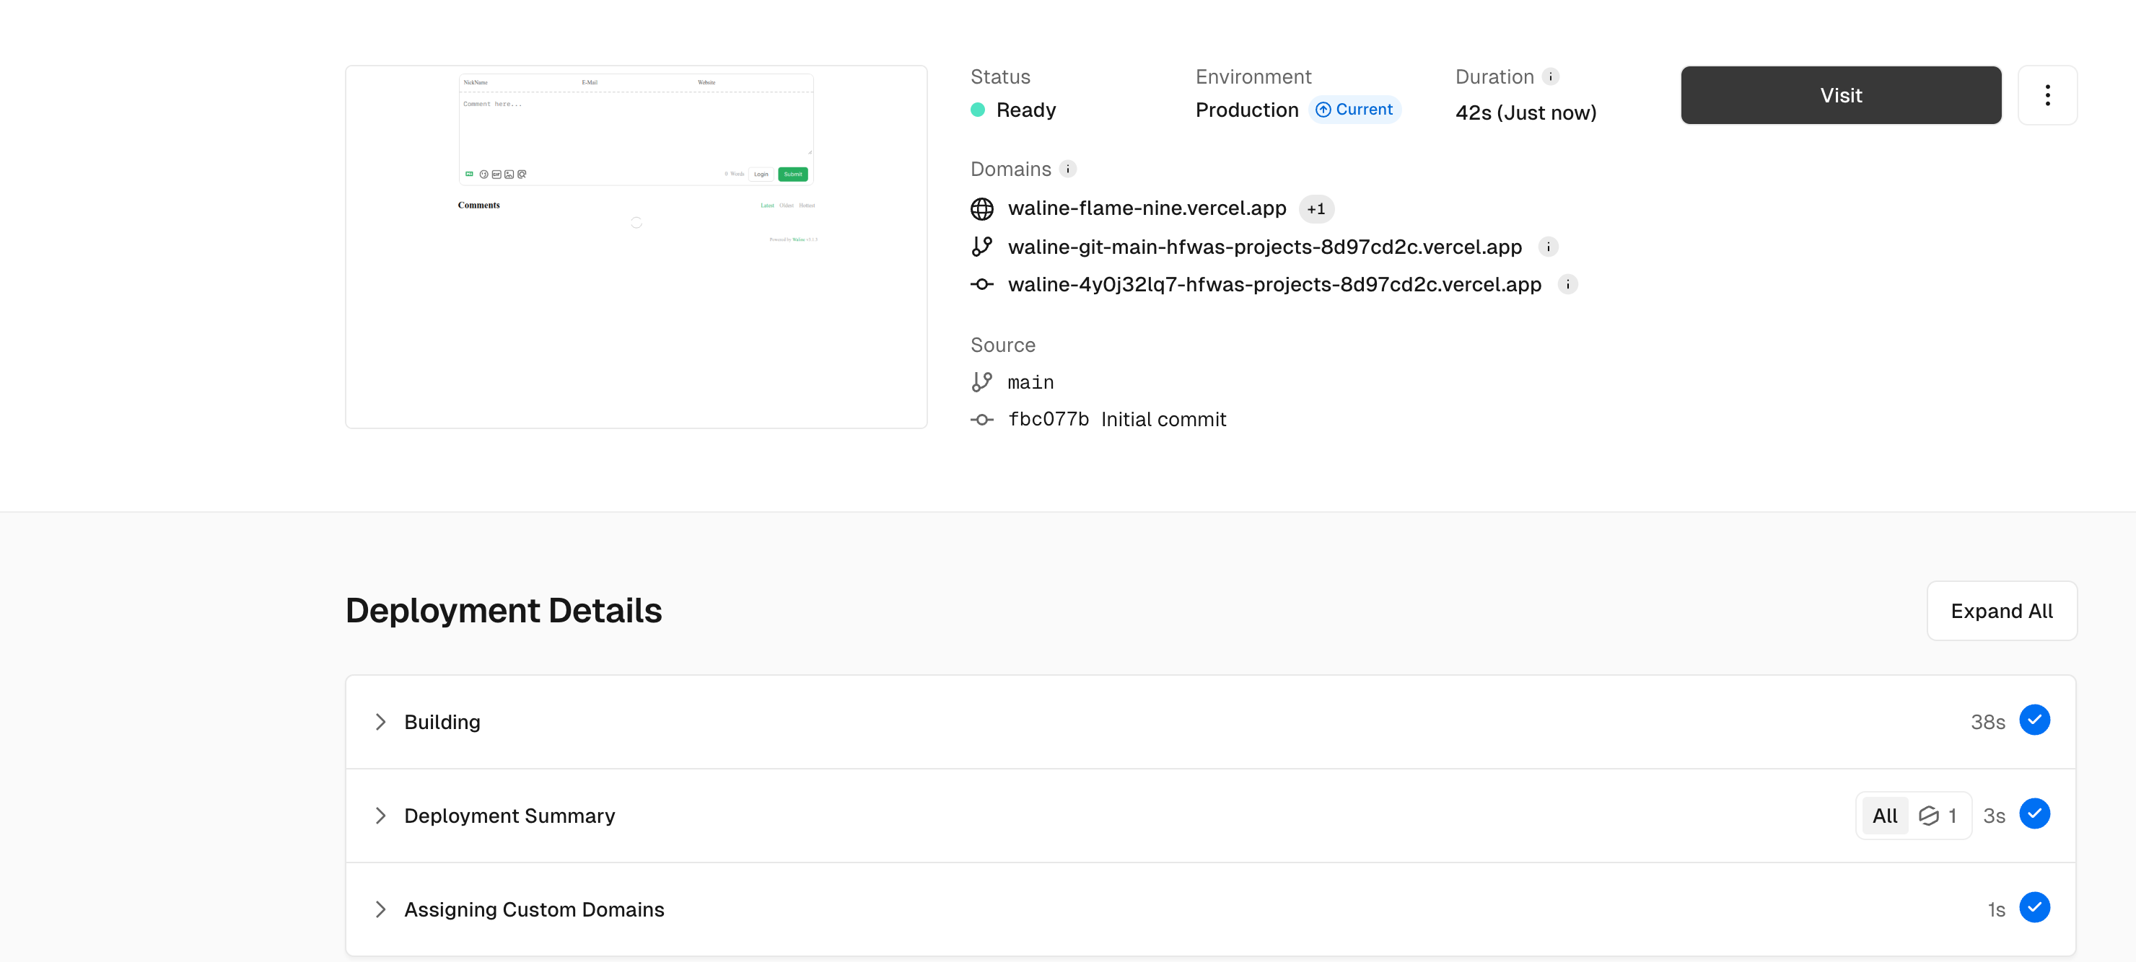Open the deployment preview screenshot thumbnail
2136x962 pixels.
pyautogui.click(x=636, y=247)
